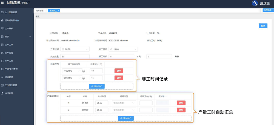The width and height of the screenshot is (274, 125).
Task: Click the 产品/工艺管理 gear icon
Action: point(2,69)
